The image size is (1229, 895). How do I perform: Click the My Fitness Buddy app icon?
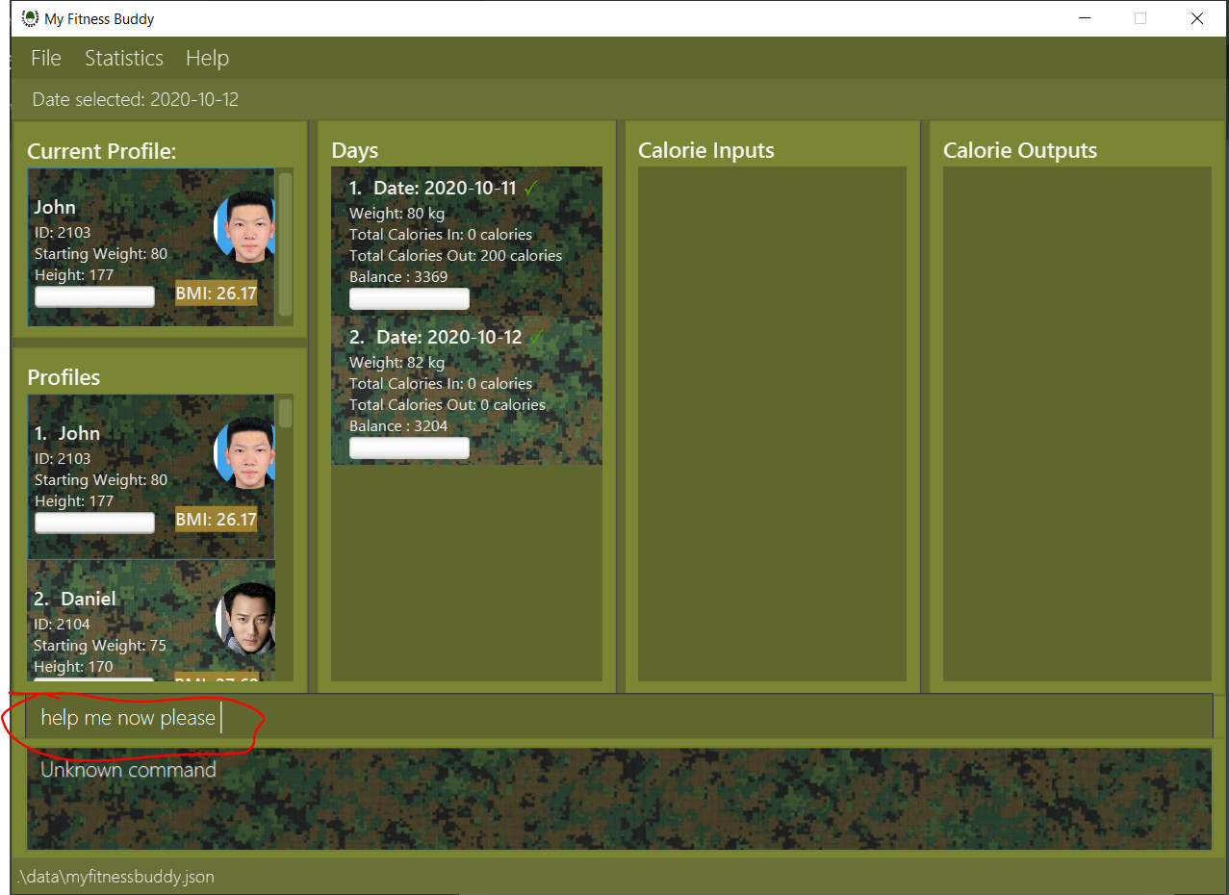click(x=30, y=18)
